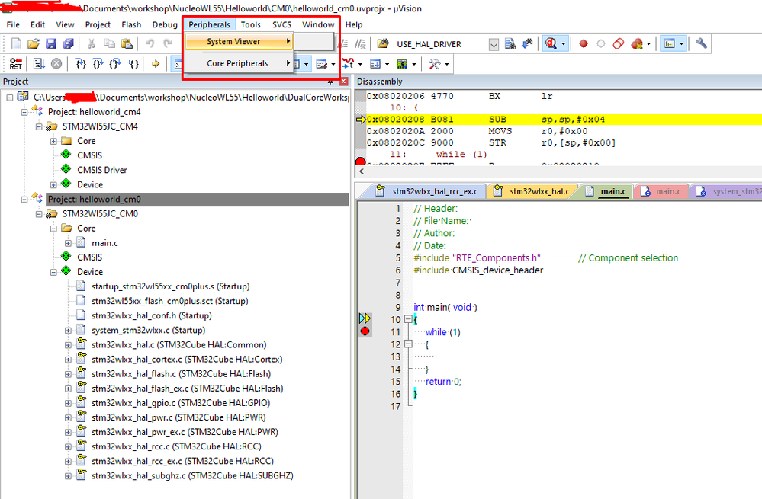Click the Open file folder icon
This screenshot has height=499, width=762.
[x=34, y=44]
